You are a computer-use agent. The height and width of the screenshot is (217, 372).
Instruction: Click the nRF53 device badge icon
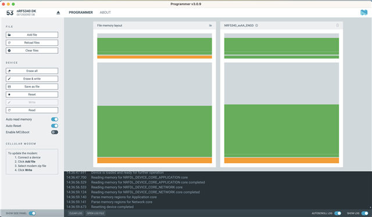point(10,13)
